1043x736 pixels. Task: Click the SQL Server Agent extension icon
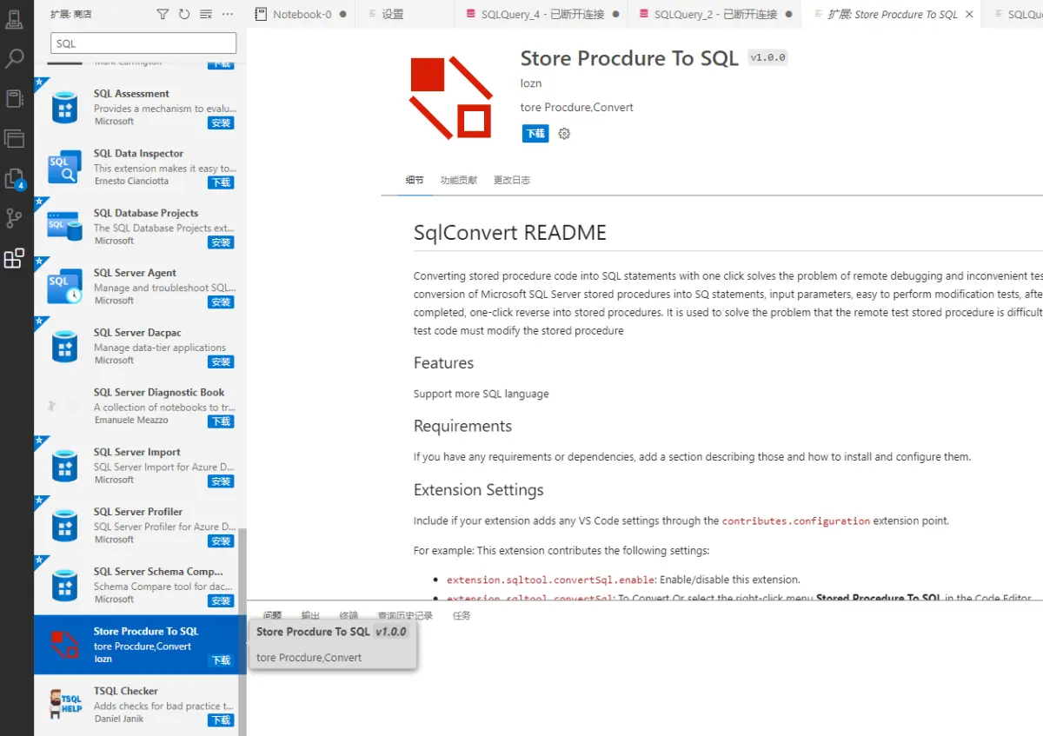click(x=64, y=287)
